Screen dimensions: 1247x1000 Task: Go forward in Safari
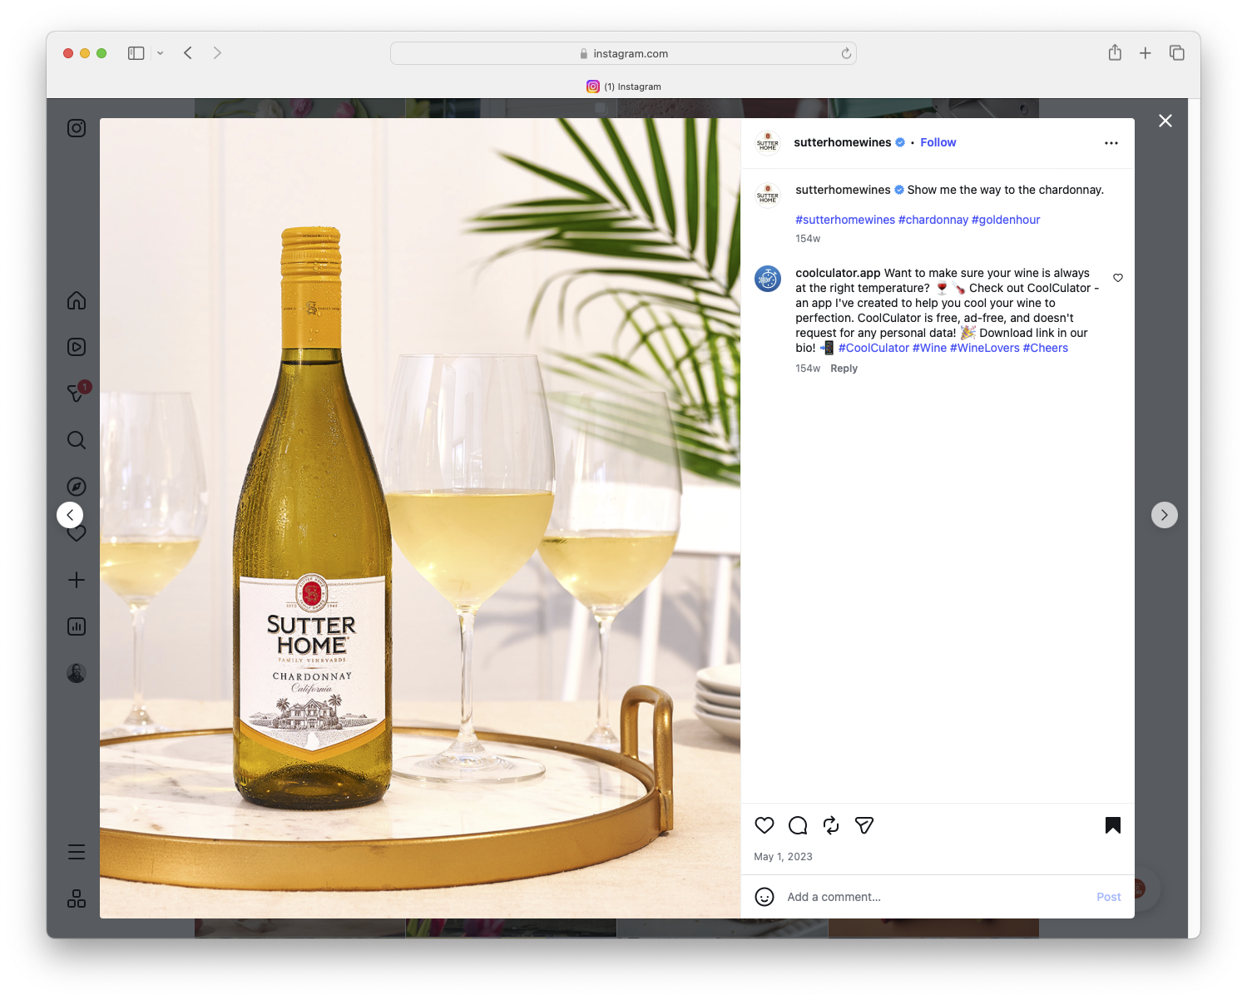[217, 53]
